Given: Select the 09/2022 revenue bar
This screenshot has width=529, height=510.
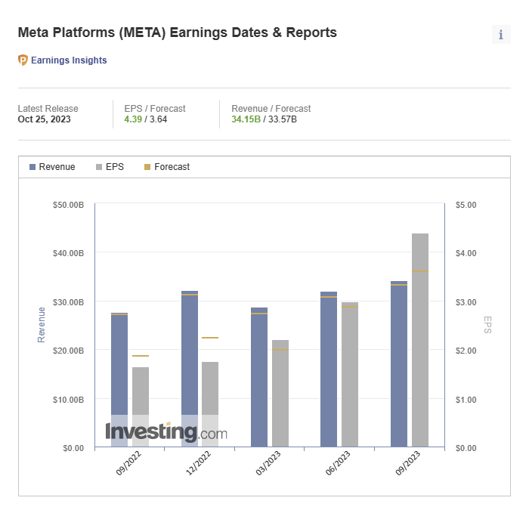Looking at the screenshot, I should coord(119,380).
